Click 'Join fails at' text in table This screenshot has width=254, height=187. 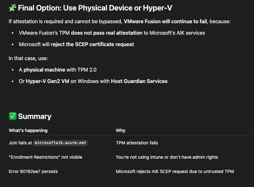pyautogui.click(x=20, y=143)
